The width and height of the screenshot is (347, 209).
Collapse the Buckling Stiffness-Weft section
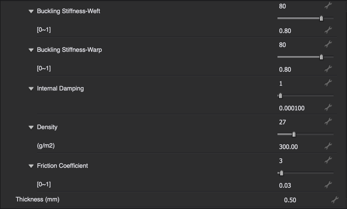(31, 11)
